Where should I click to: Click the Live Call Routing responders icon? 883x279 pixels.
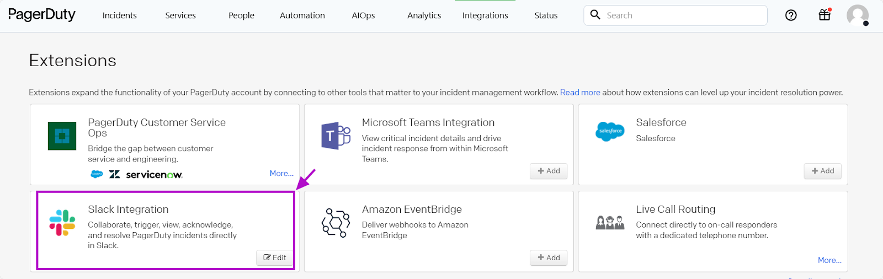click(x=610, y=223)
